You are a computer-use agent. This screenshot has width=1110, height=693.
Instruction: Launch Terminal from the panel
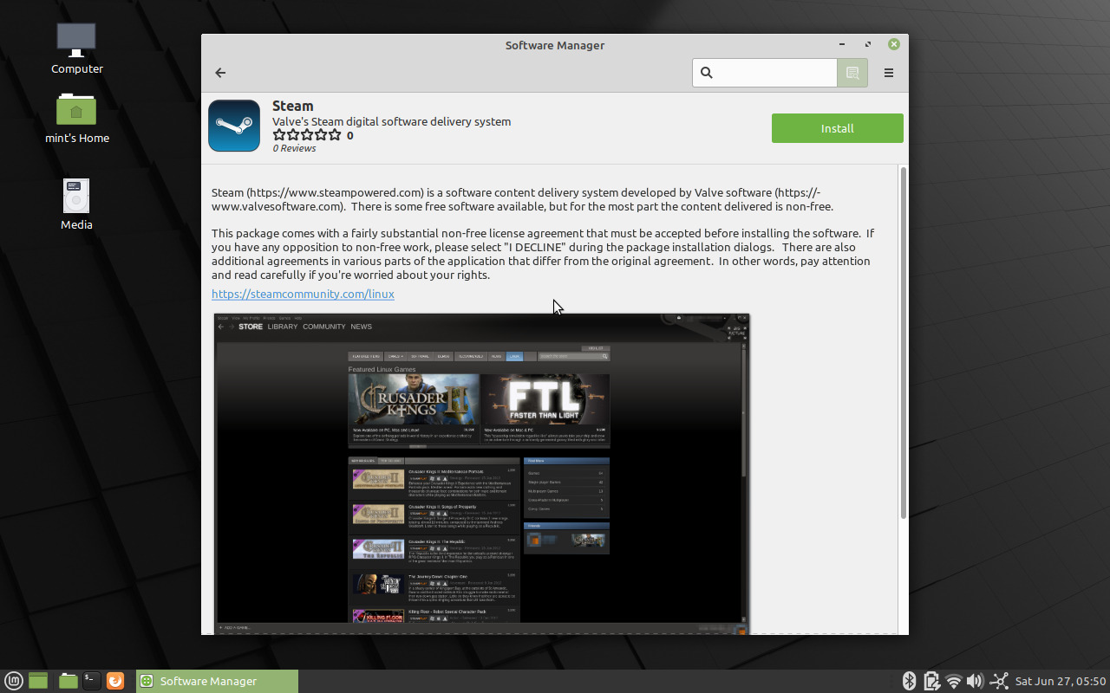click(x=91, y=681)
